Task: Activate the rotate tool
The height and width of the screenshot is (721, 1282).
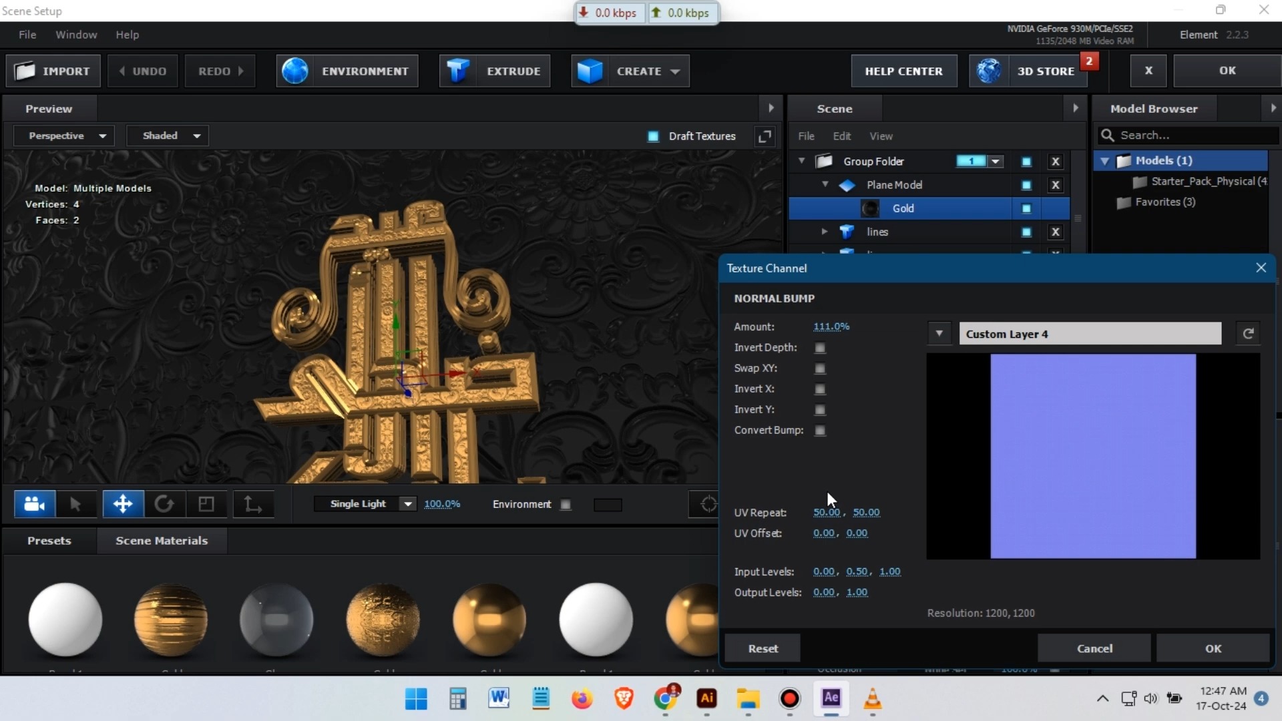Action: (164, 504)
